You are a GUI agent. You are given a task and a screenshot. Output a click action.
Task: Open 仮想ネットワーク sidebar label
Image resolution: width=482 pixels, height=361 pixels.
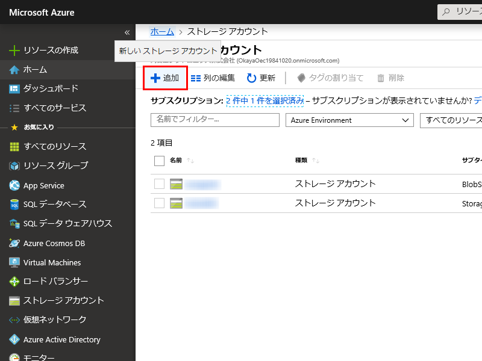click(55, 320)
